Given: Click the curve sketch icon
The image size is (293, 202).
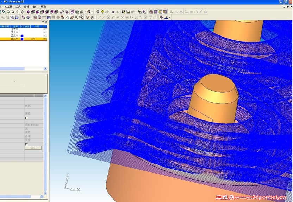Looking at the screenshot, I should (x=93, y=17).
